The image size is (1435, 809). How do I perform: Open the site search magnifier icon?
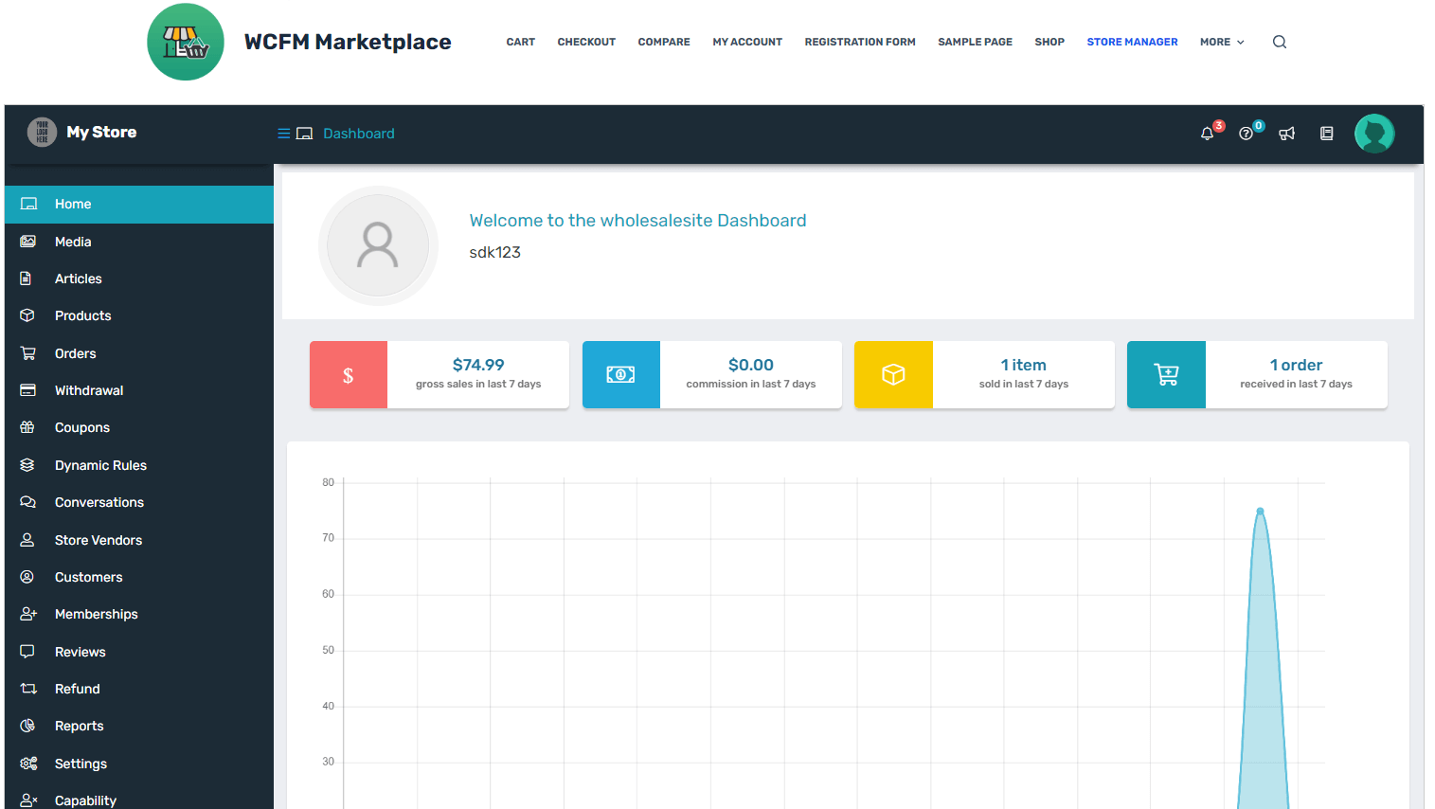tap(1280, 42)
